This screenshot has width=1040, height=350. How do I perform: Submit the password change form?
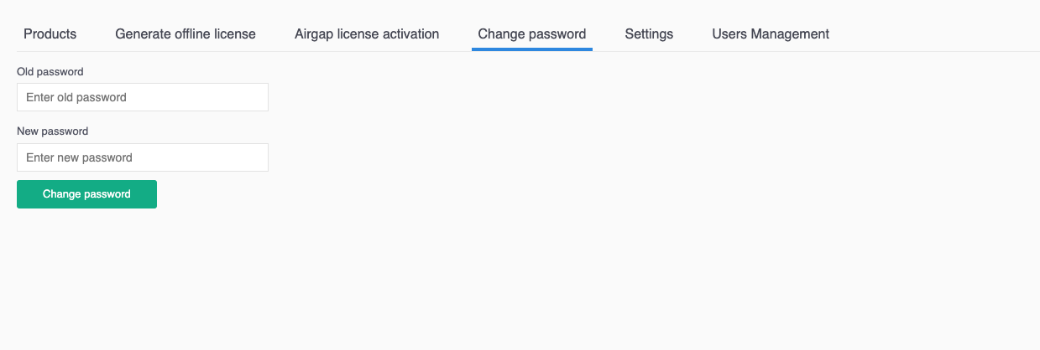(x=86, y=194)
